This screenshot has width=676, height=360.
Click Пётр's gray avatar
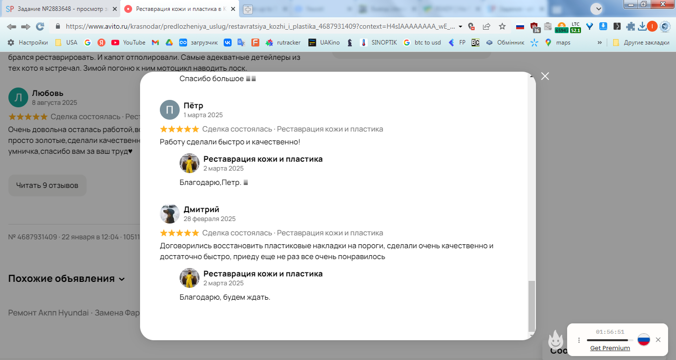(x=170, y=110)
